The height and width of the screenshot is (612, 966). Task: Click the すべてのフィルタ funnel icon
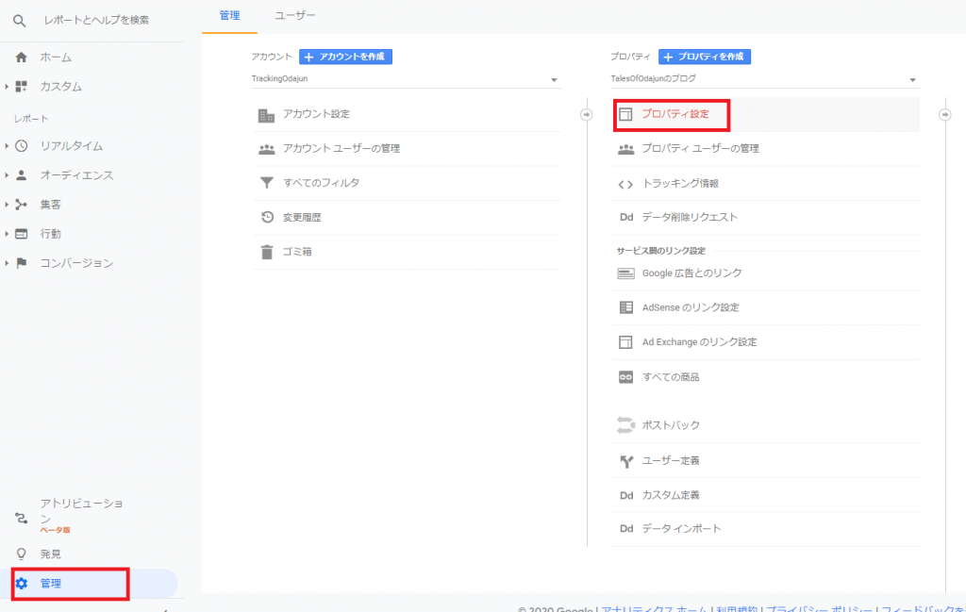pyautogui.click(x=266, y=183)
